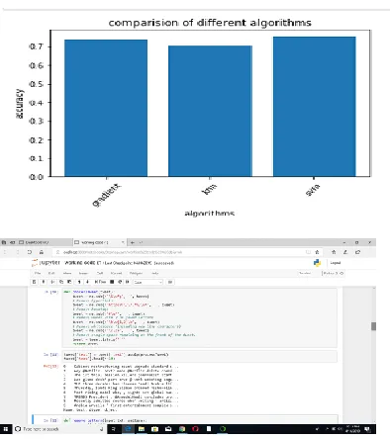Paste cells below in the Jupyter toolbar
Image resolution: width=390 pixels, height=439 pixels.
coord(68,282)
